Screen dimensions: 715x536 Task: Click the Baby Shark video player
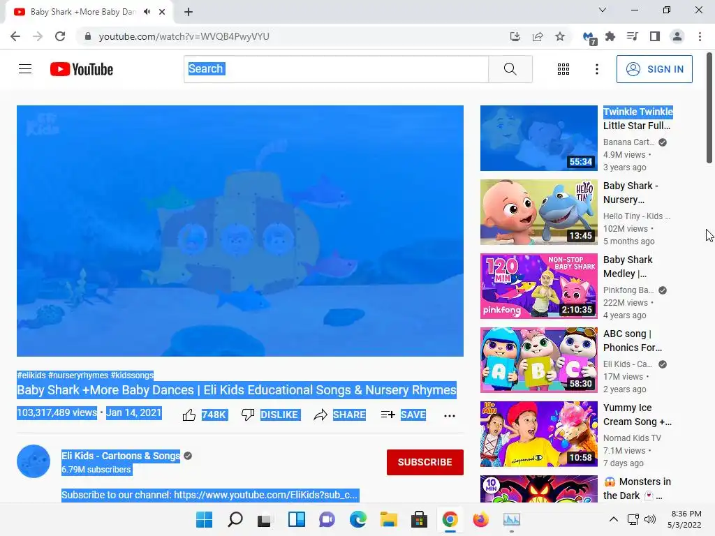240,230
